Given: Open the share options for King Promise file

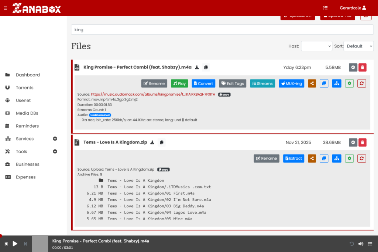Looking at the screenshot, I should click(312, 83).
